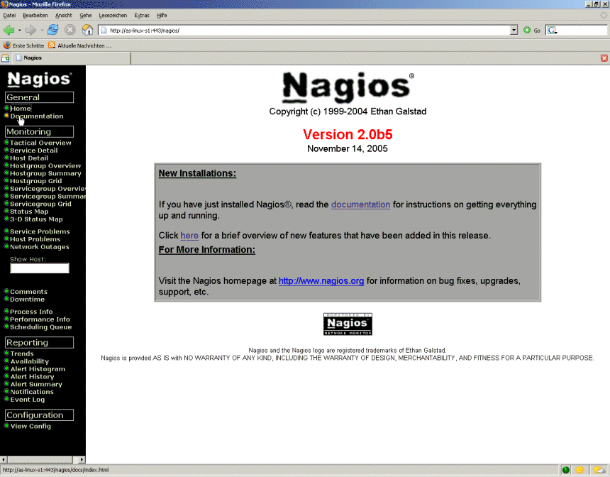Click the page icon in the address bar
The height and width of the screenshot is (477, 610).
(x=104, y=30)
